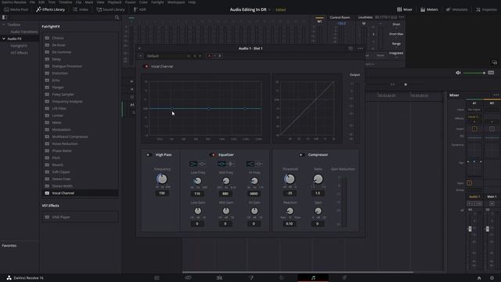Adjust the High Pass Frequency knob
Viewport: 501px width, 282px height.
(x=162, y=179)
